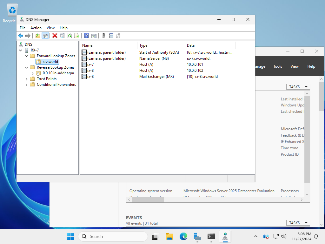Select the DNS root node in tree
325x244 pixels.
pos(28,44)
